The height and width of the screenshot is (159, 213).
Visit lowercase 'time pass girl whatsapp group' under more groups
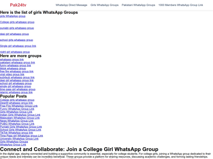[18, 89]
